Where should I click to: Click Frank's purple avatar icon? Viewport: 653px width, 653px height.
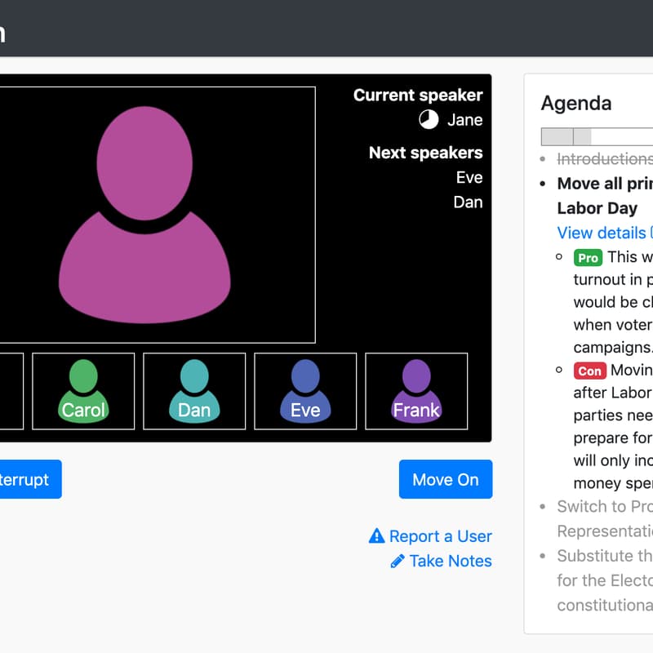point(416,391)
